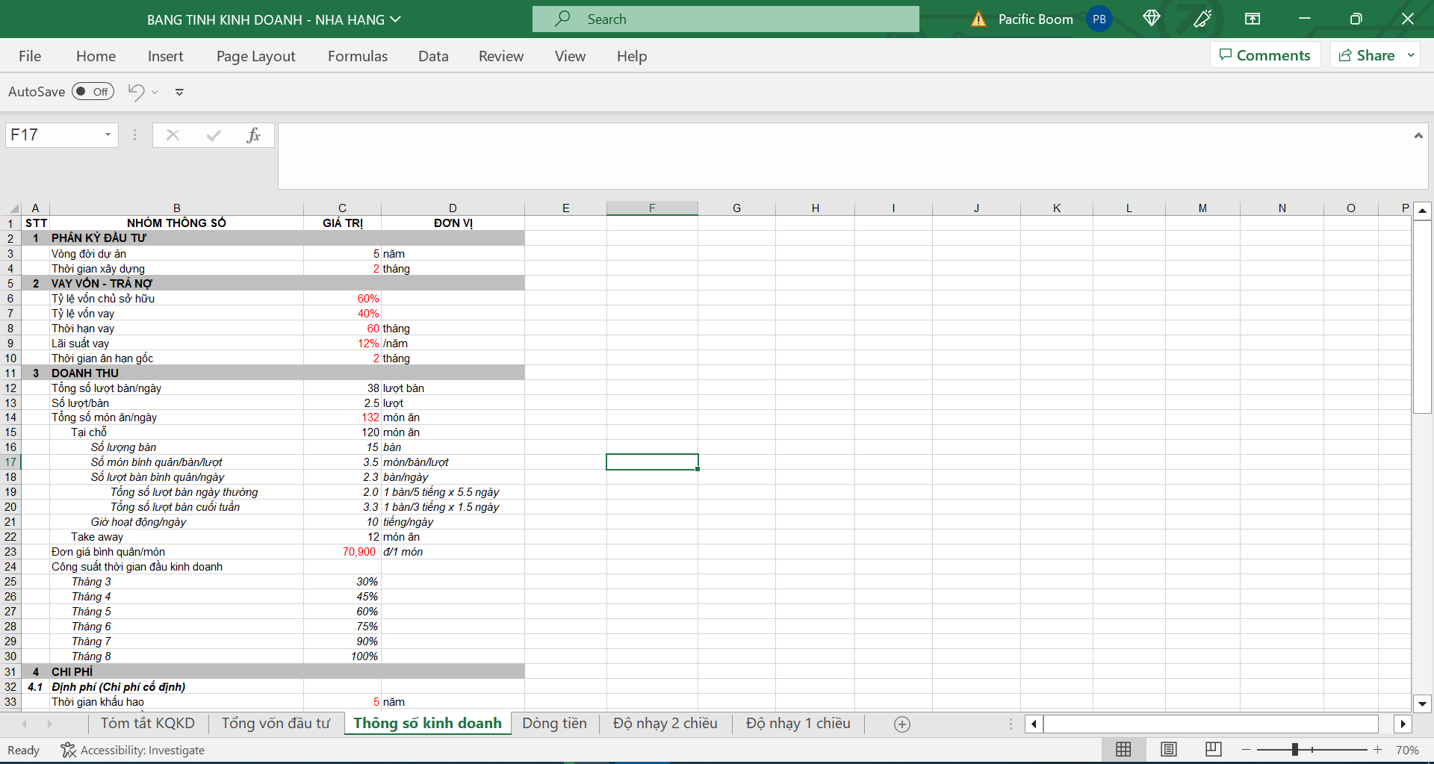The image size is (1434, 764).
Task: Click the Insert Function fx icon
Action: 253,135
